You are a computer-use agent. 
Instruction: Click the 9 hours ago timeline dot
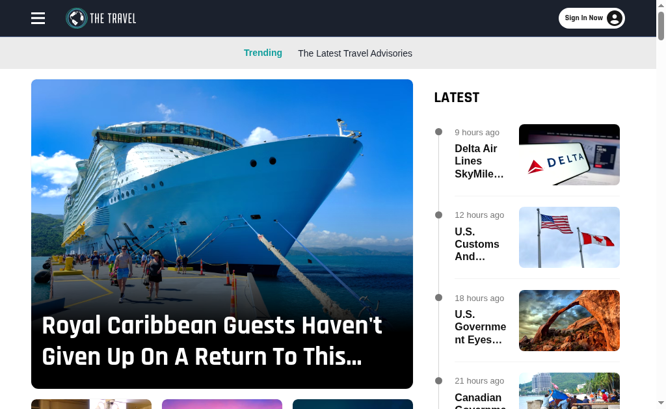tap(439, 132)
